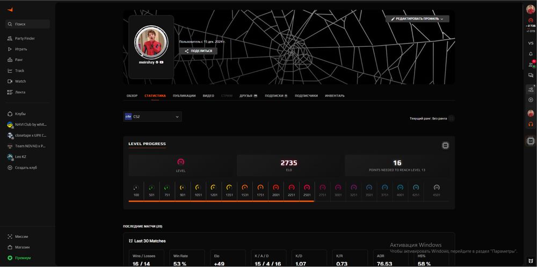Click the Поиск search field

pyautogui.click(x=27, y=24)
